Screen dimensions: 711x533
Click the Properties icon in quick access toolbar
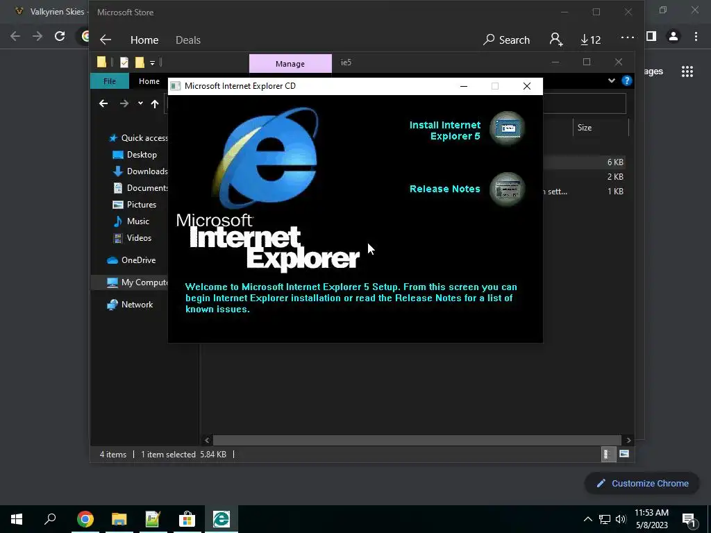pos(124,62)
